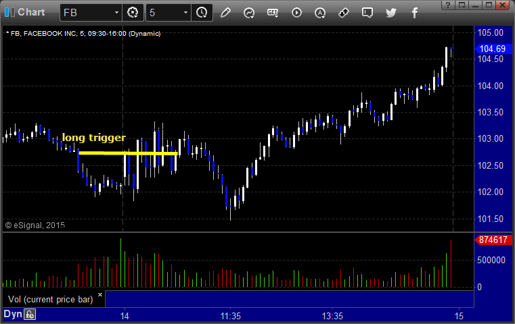This screenshot has height=324, width=515.
Task: Click the 15 date axis label
Action: pyautogui.click(x=459, y=316)
